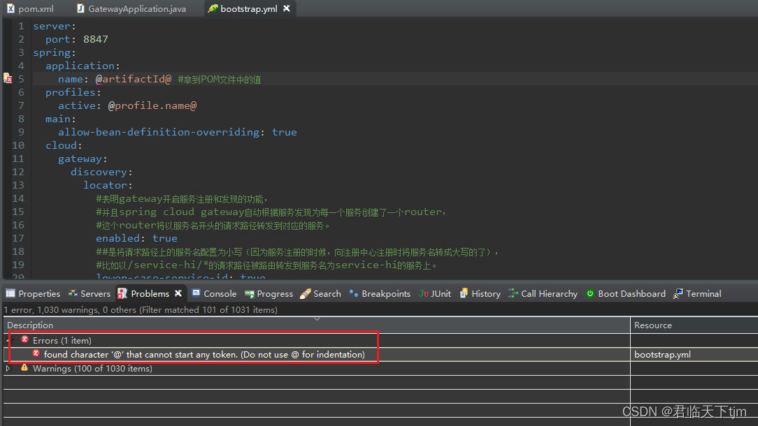The height and width of the screenshot is (426, 758).
Task: Click the error marker on line 5 gutter
Action: click(x=7, y=78)
